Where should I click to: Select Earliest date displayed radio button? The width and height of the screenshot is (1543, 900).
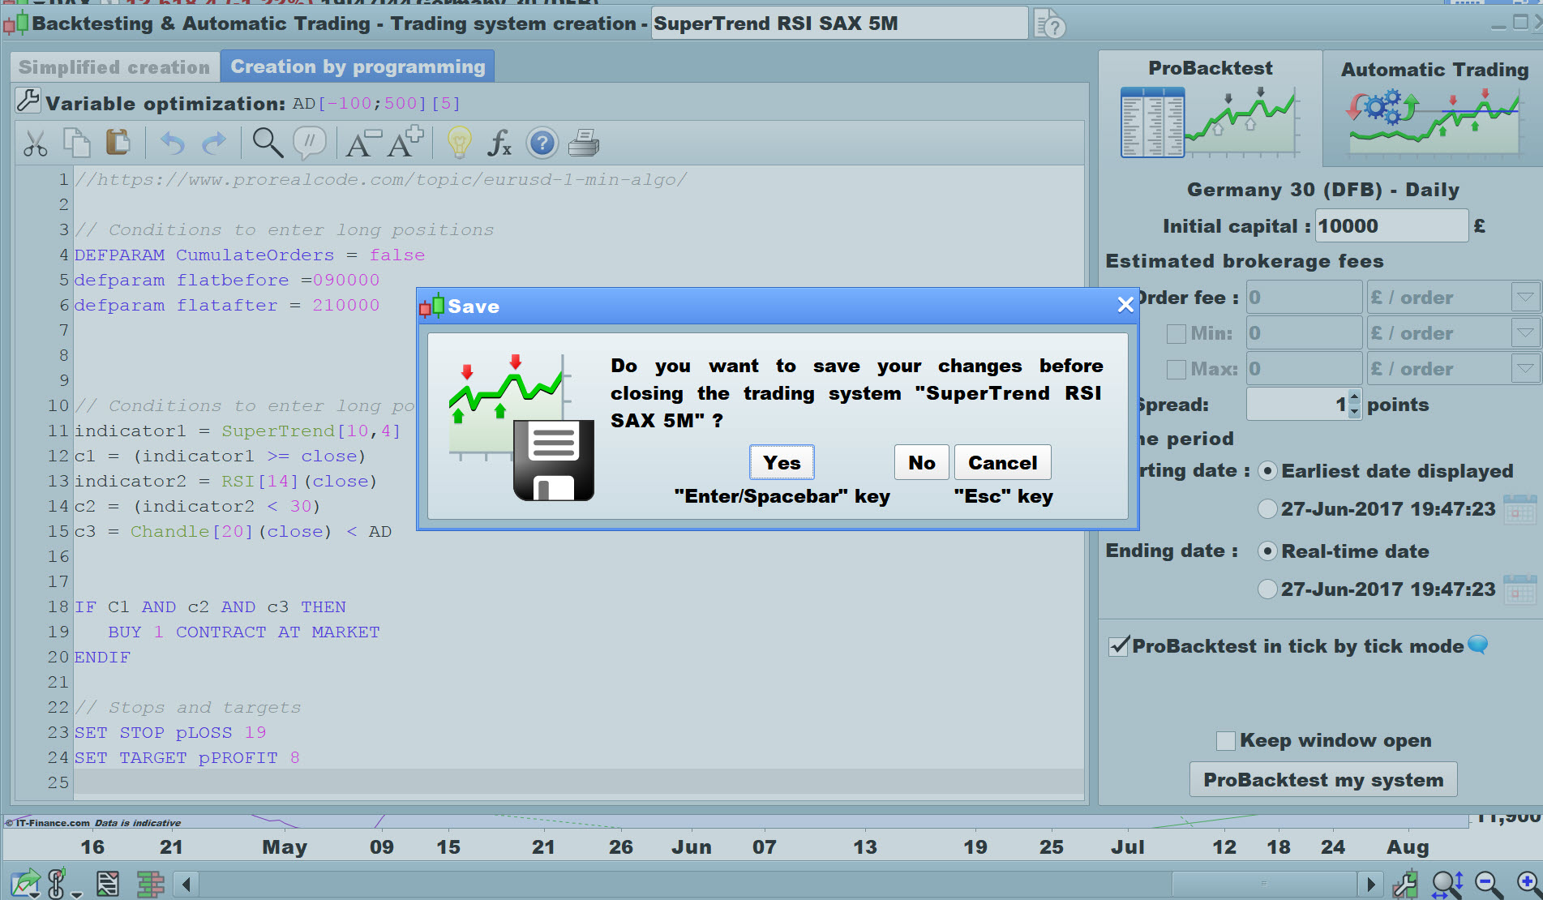1267,471
